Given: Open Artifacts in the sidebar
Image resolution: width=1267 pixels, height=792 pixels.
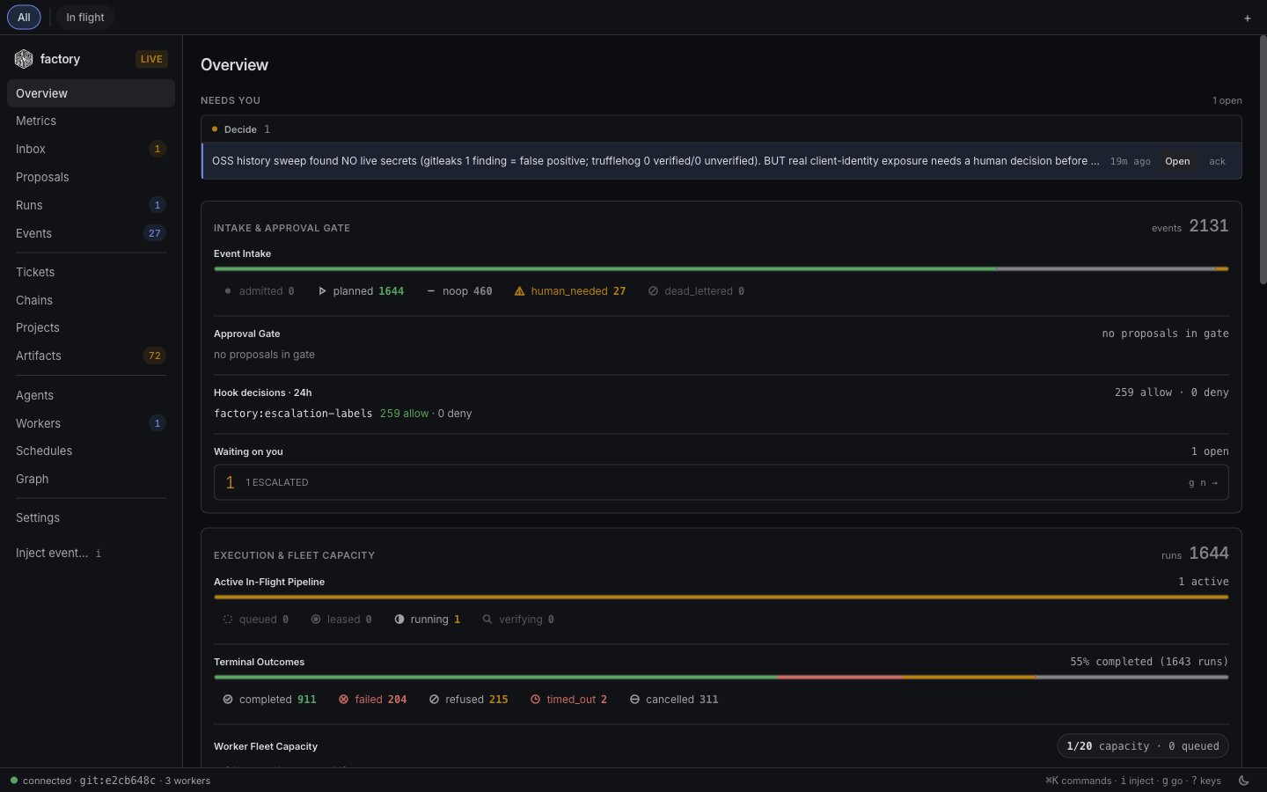Looking at the screenshot, I should (x=91, y=356).
